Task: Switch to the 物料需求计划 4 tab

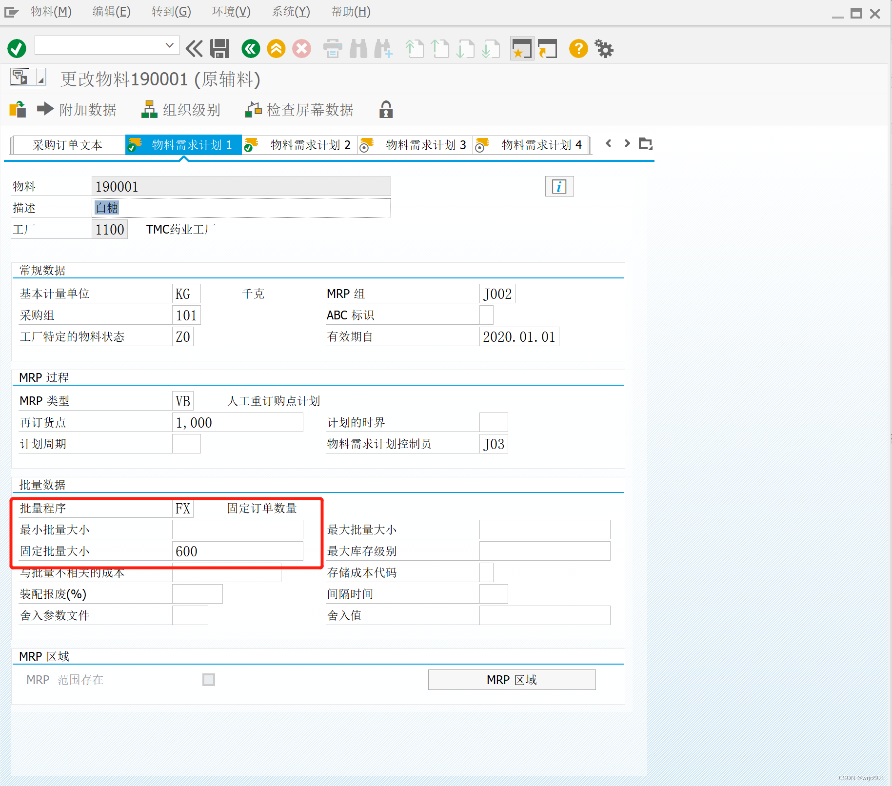Action: pyautogui.click(x=531, y=145)
